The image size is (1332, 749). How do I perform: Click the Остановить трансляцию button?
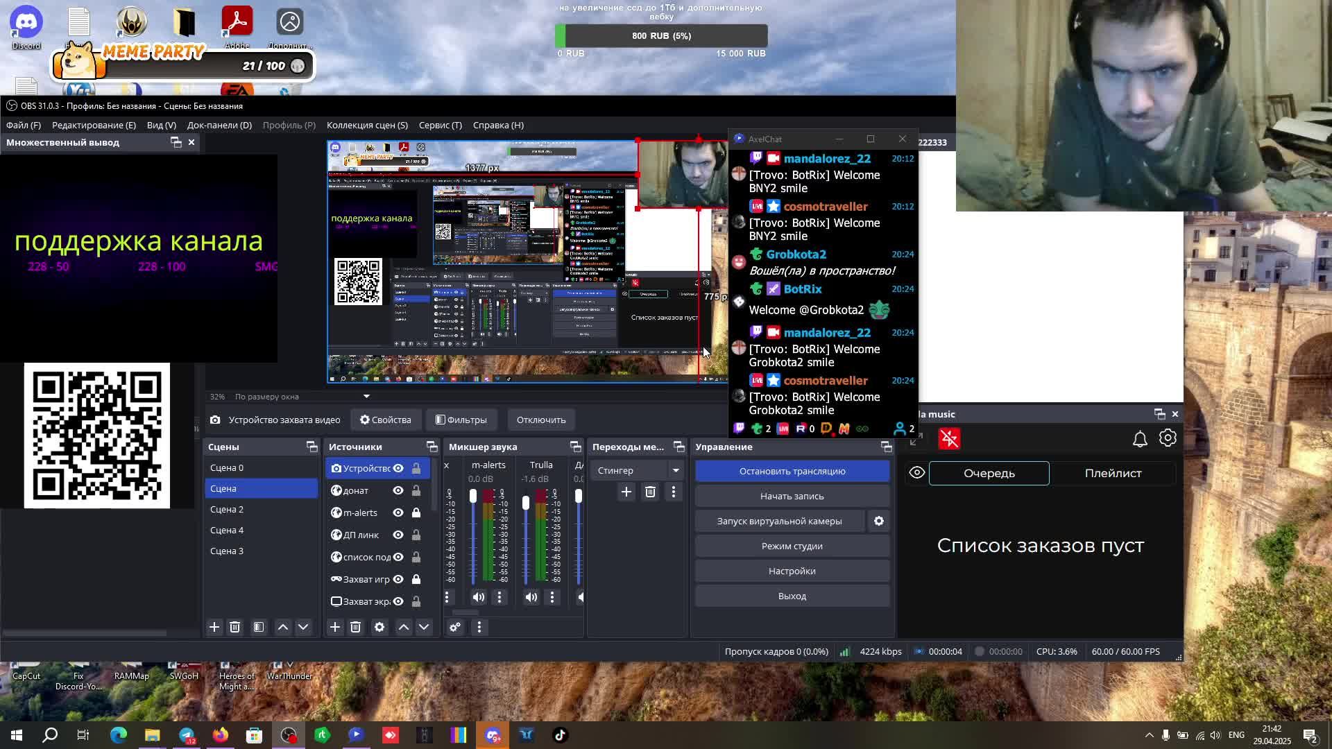click(792, 471)
